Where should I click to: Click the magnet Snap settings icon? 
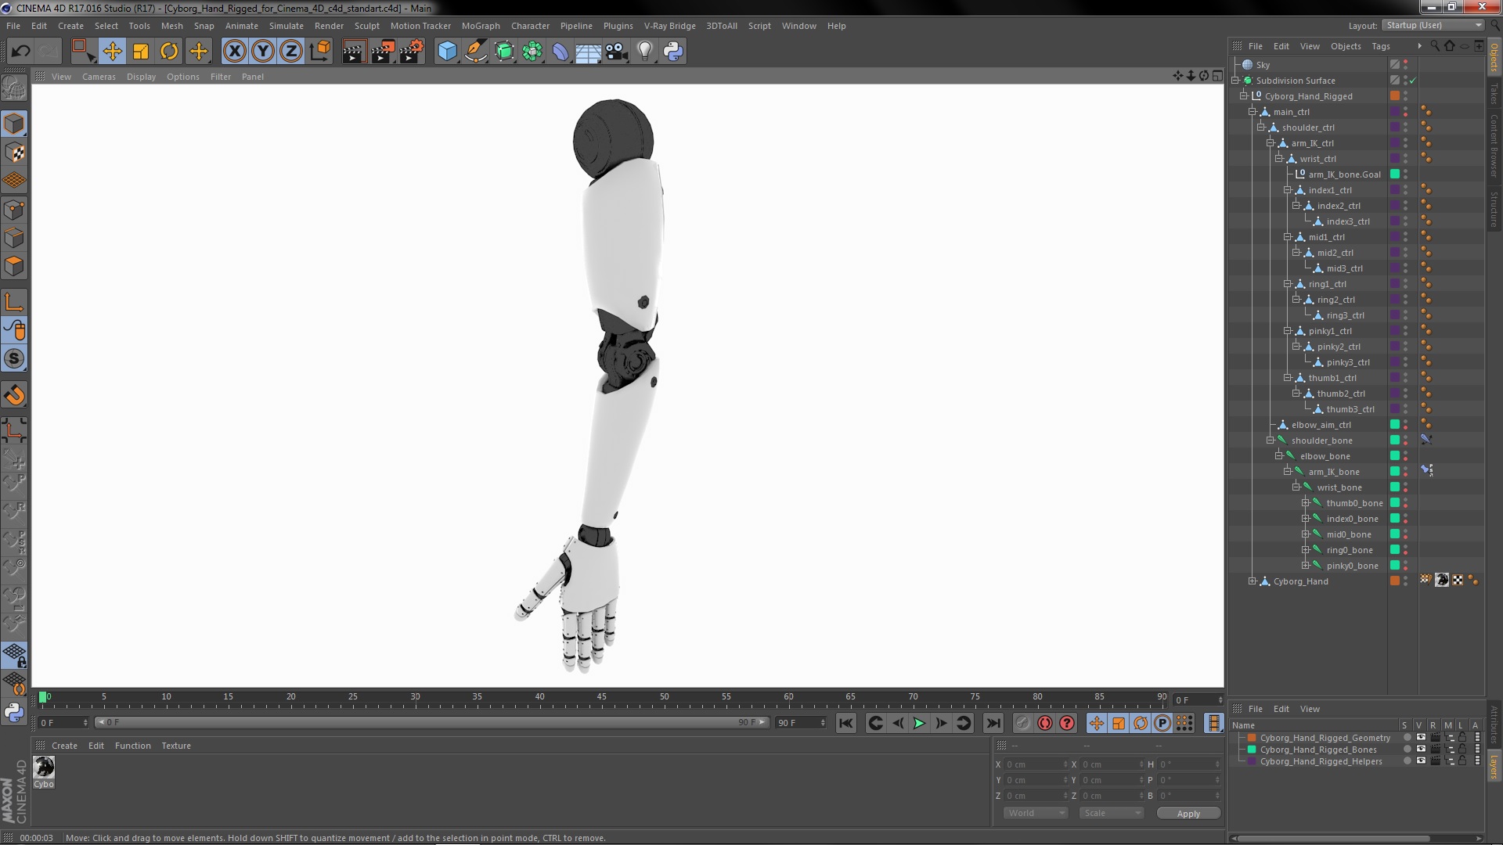coord(14,395)
